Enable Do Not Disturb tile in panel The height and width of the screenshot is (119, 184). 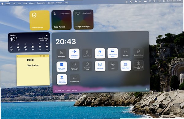(138, 53)
